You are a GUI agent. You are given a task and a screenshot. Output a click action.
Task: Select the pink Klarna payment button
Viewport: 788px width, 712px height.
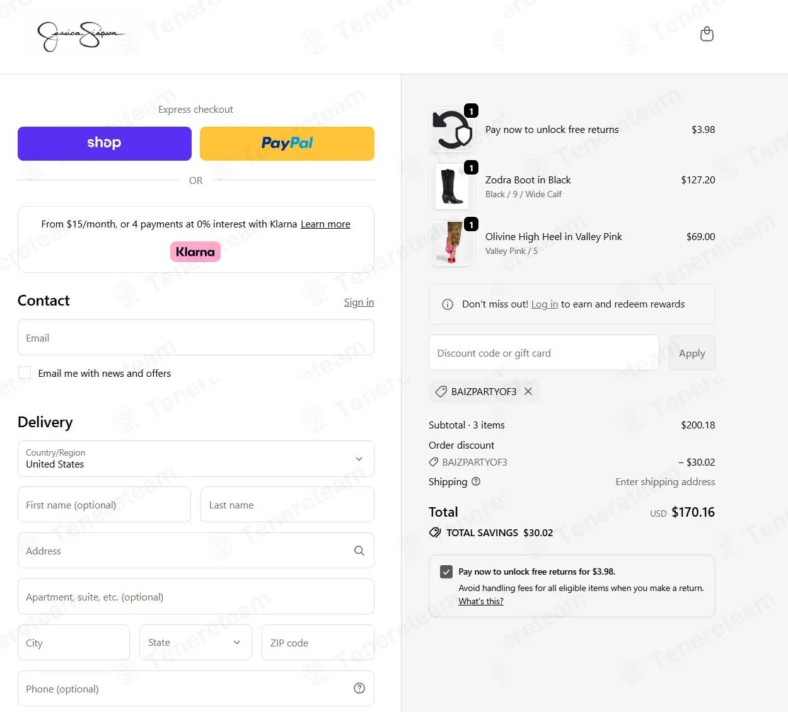pos(195,252)
